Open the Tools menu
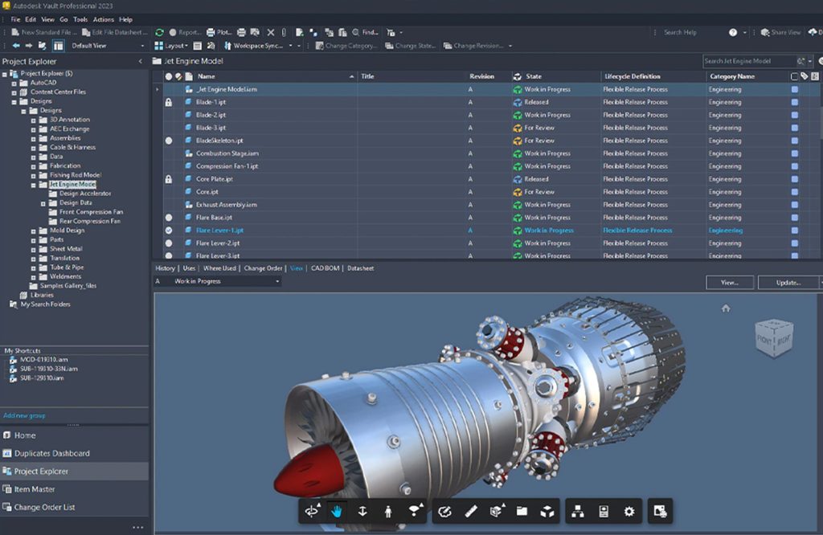 [80, 19]
